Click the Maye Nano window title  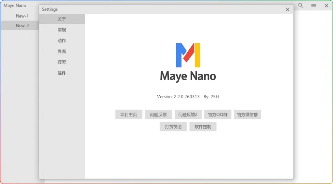click(15, 6)
